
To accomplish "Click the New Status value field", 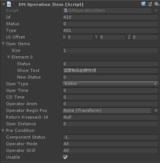I will click(110, 77).
